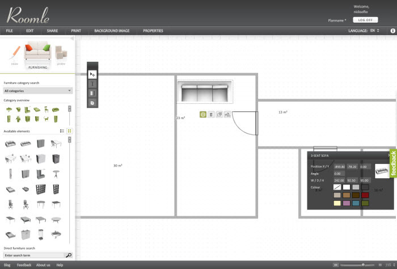The image size is (397, 269).
Task: Pick the wash basin element thumbnail
Action: pyautogui.click(x=56, y=234)
